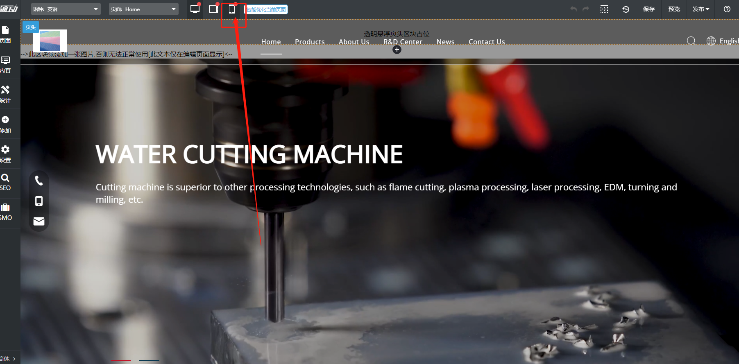Click the 保存 save button
The width and height of the screenshot is (739, 364).
648,9
